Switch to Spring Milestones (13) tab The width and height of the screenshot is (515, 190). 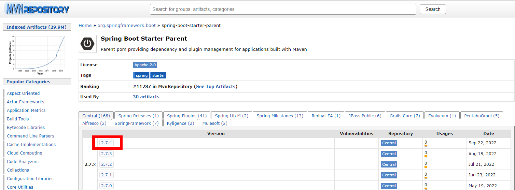tap(280, 116)
